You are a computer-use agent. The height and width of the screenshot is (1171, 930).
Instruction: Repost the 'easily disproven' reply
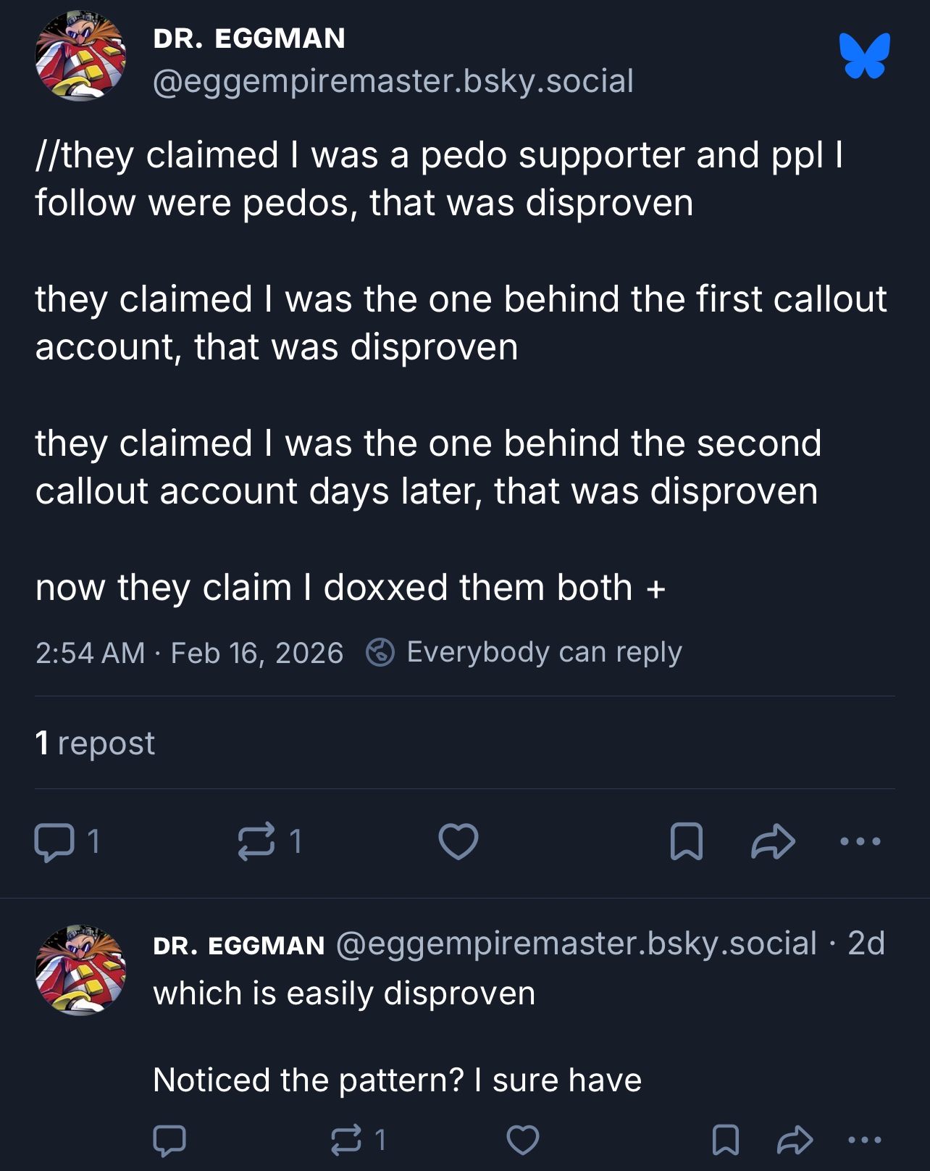coord(346,1140)
